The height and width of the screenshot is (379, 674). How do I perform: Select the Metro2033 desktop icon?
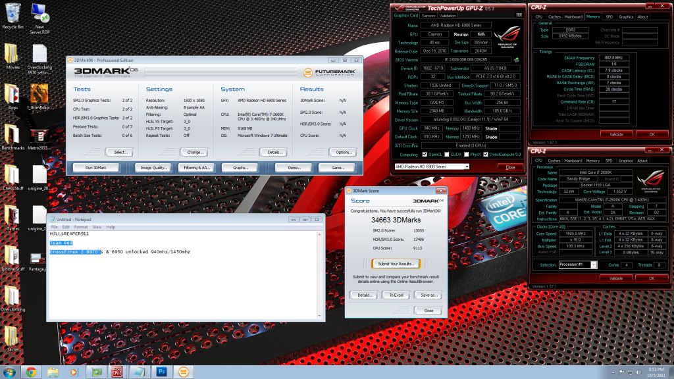tap(39, 137)
